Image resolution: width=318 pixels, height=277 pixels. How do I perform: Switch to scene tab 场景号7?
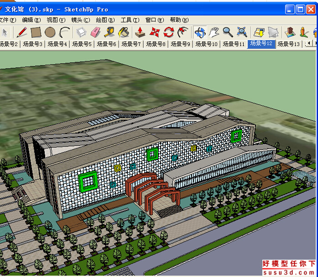[x=131, y=44]
